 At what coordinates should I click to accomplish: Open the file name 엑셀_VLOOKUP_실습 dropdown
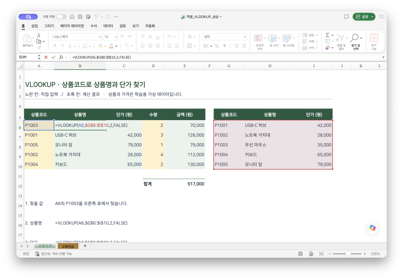click(201, 17)
